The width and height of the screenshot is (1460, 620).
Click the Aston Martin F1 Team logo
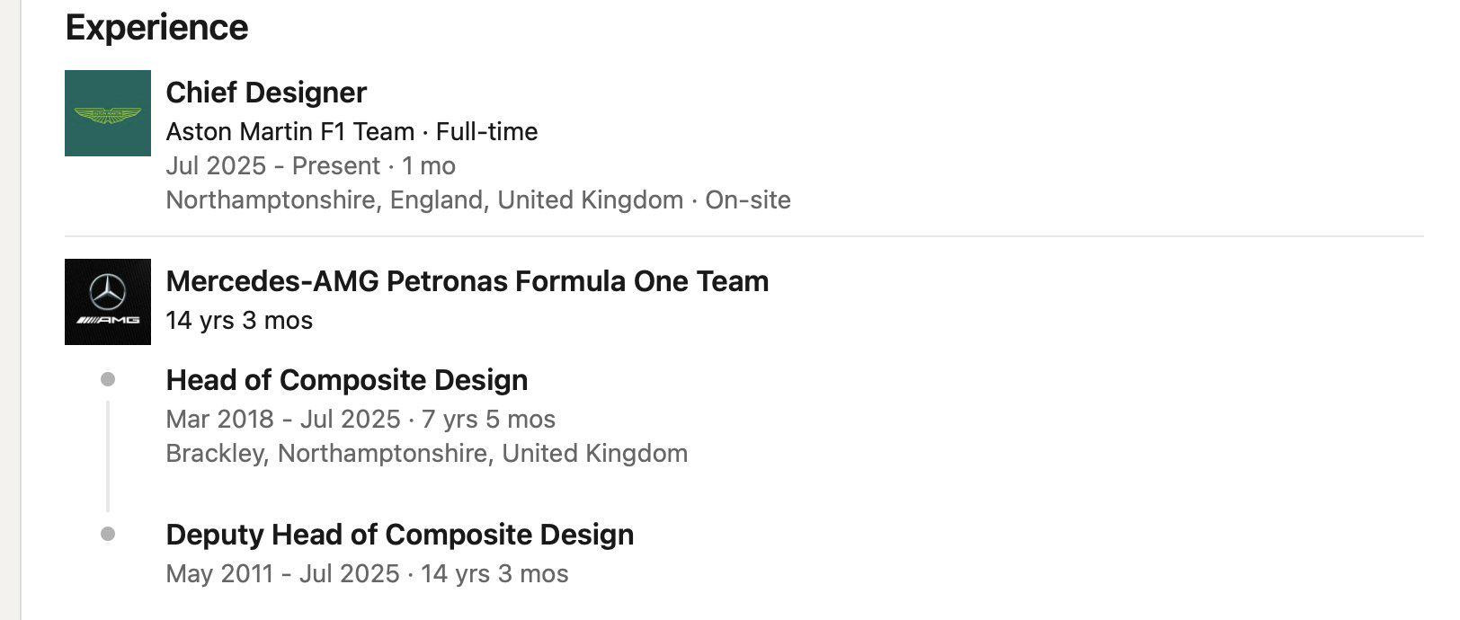pos(108,113)
